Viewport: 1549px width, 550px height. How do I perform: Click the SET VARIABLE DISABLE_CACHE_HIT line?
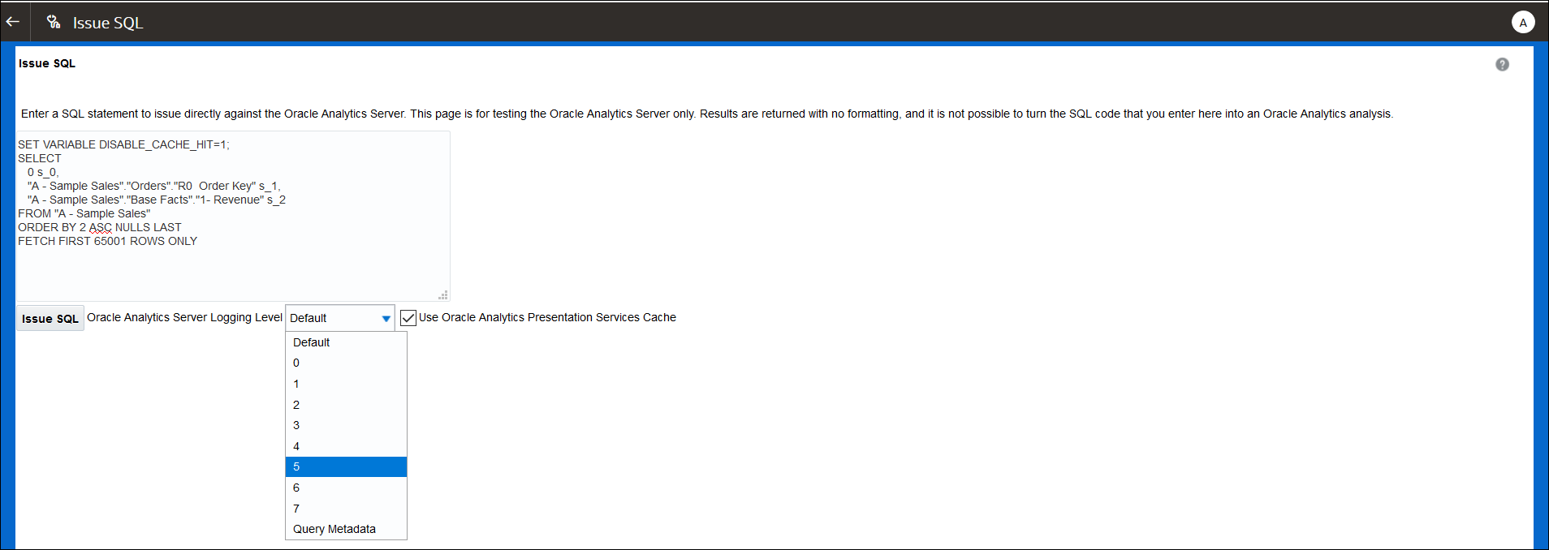pos(123,144)
